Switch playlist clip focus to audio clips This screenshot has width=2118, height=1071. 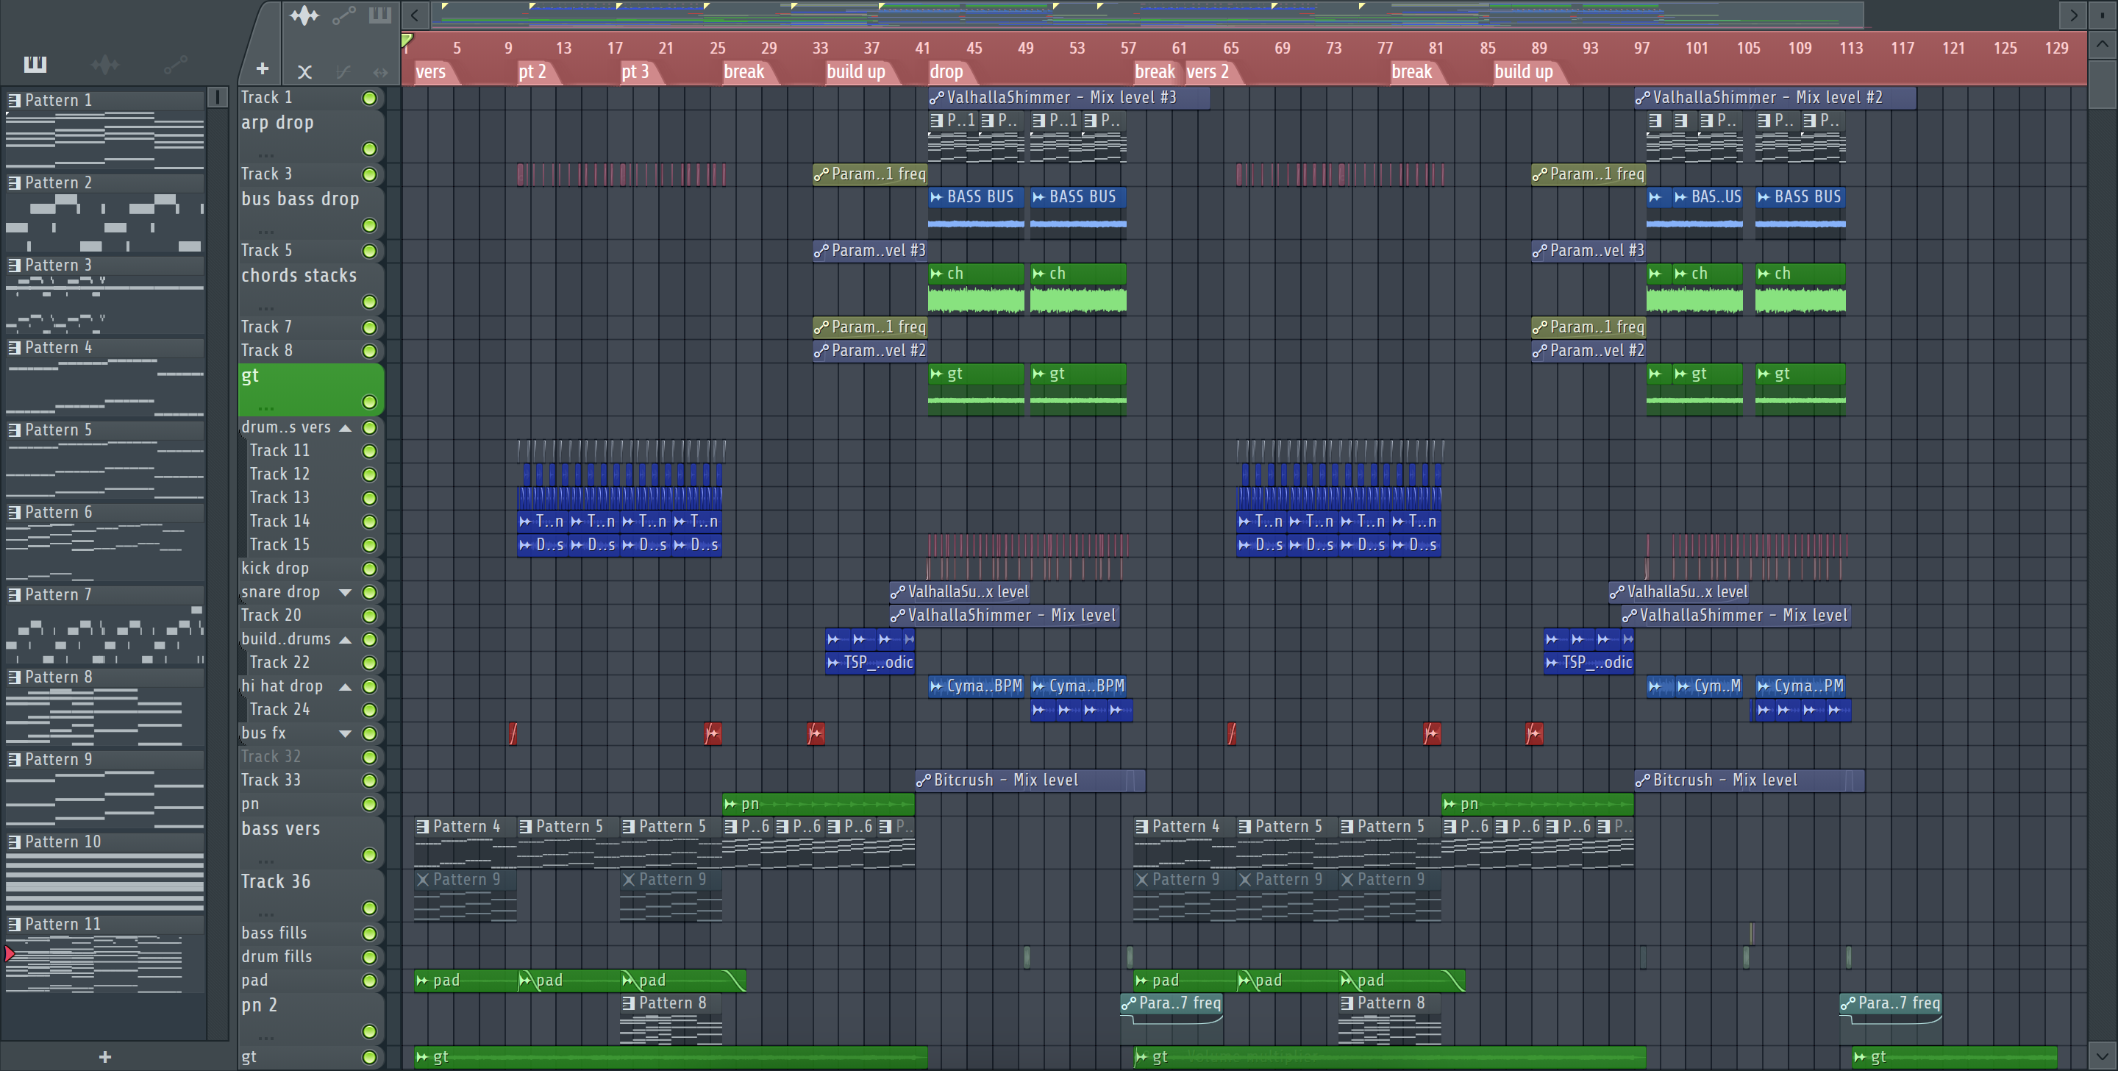(x=304, y=15)
